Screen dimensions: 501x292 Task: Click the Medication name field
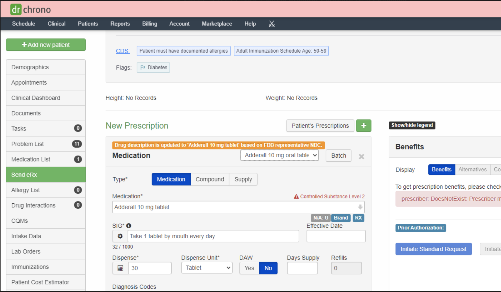coord(238,207)
